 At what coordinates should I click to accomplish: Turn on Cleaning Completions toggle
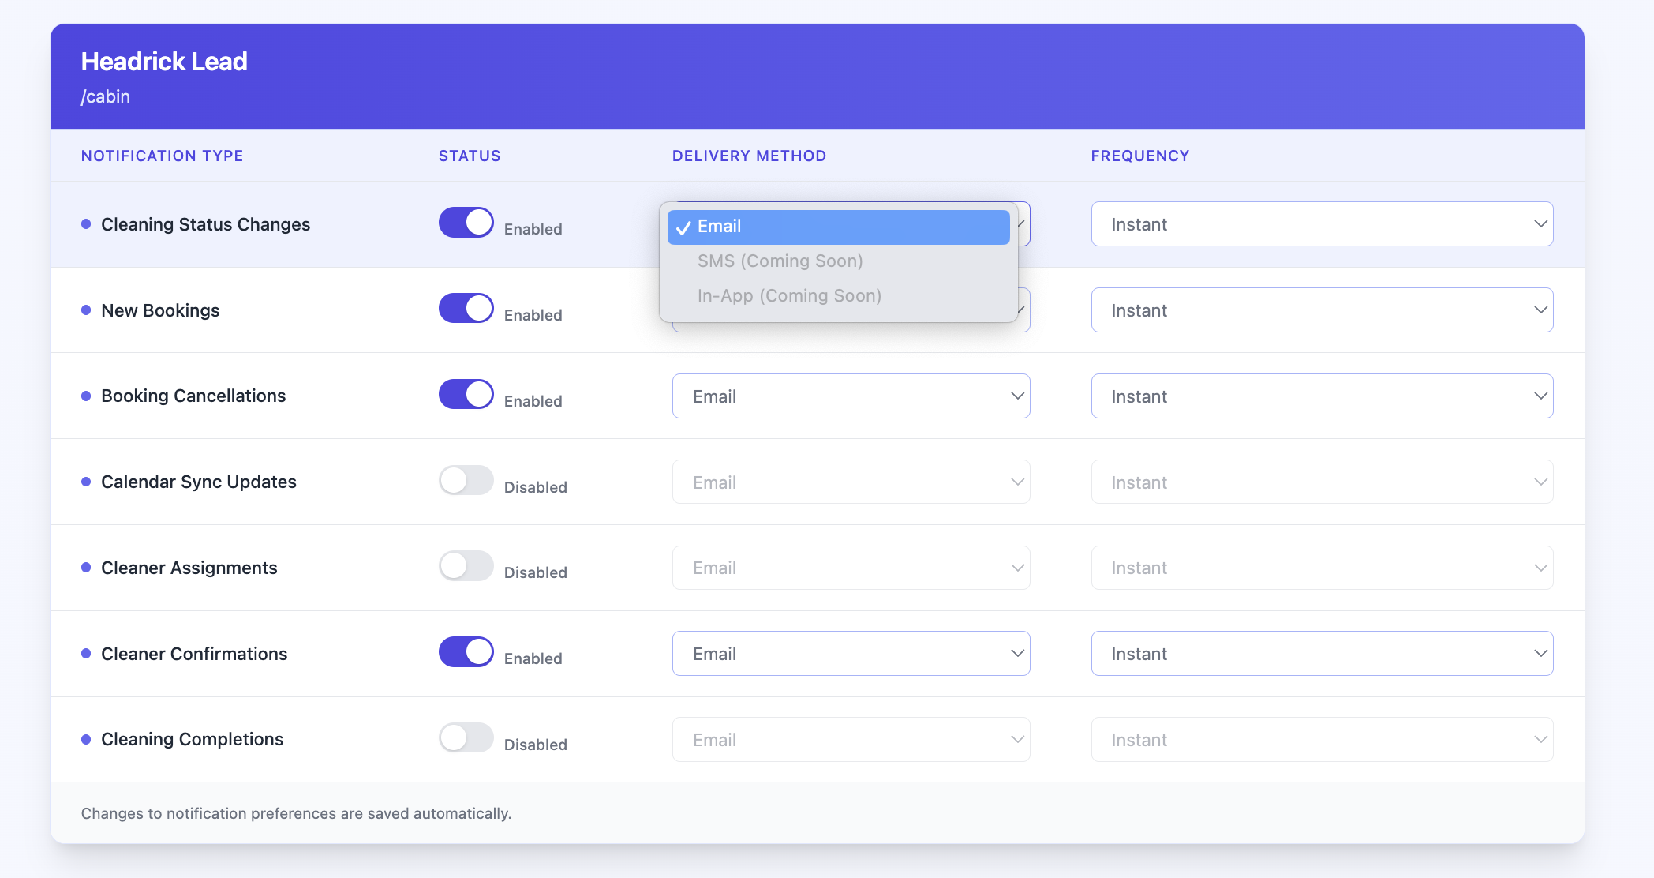466,738
